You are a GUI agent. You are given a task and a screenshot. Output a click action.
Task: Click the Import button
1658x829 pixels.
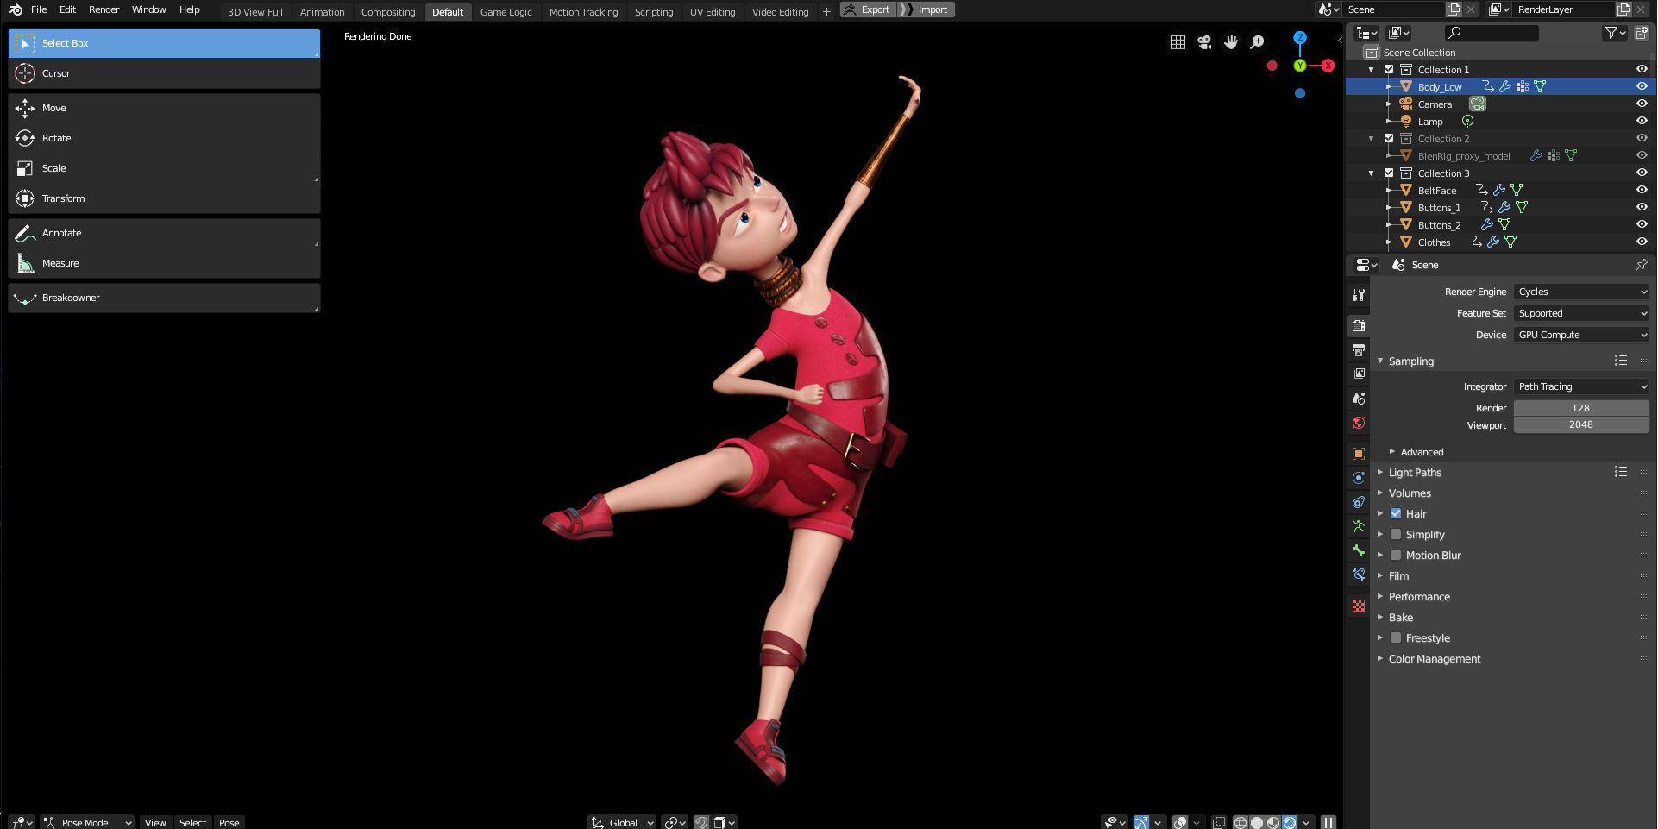click(x=926, y=9)
